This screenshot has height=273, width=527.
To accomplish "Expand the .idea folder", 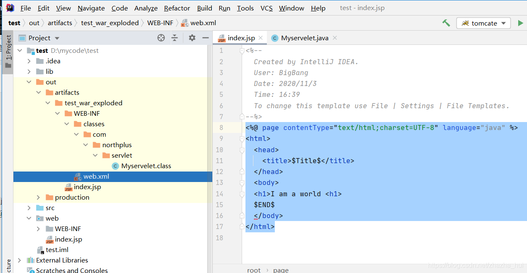I will [29, 61].
